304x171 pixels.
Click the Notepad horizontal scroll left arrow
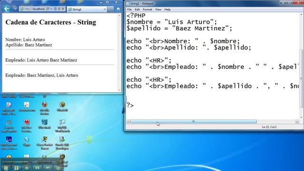[x=128, y=122]
